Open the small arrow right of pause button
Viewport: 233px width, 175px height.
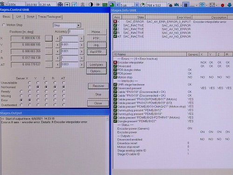(x=197, y=5)
